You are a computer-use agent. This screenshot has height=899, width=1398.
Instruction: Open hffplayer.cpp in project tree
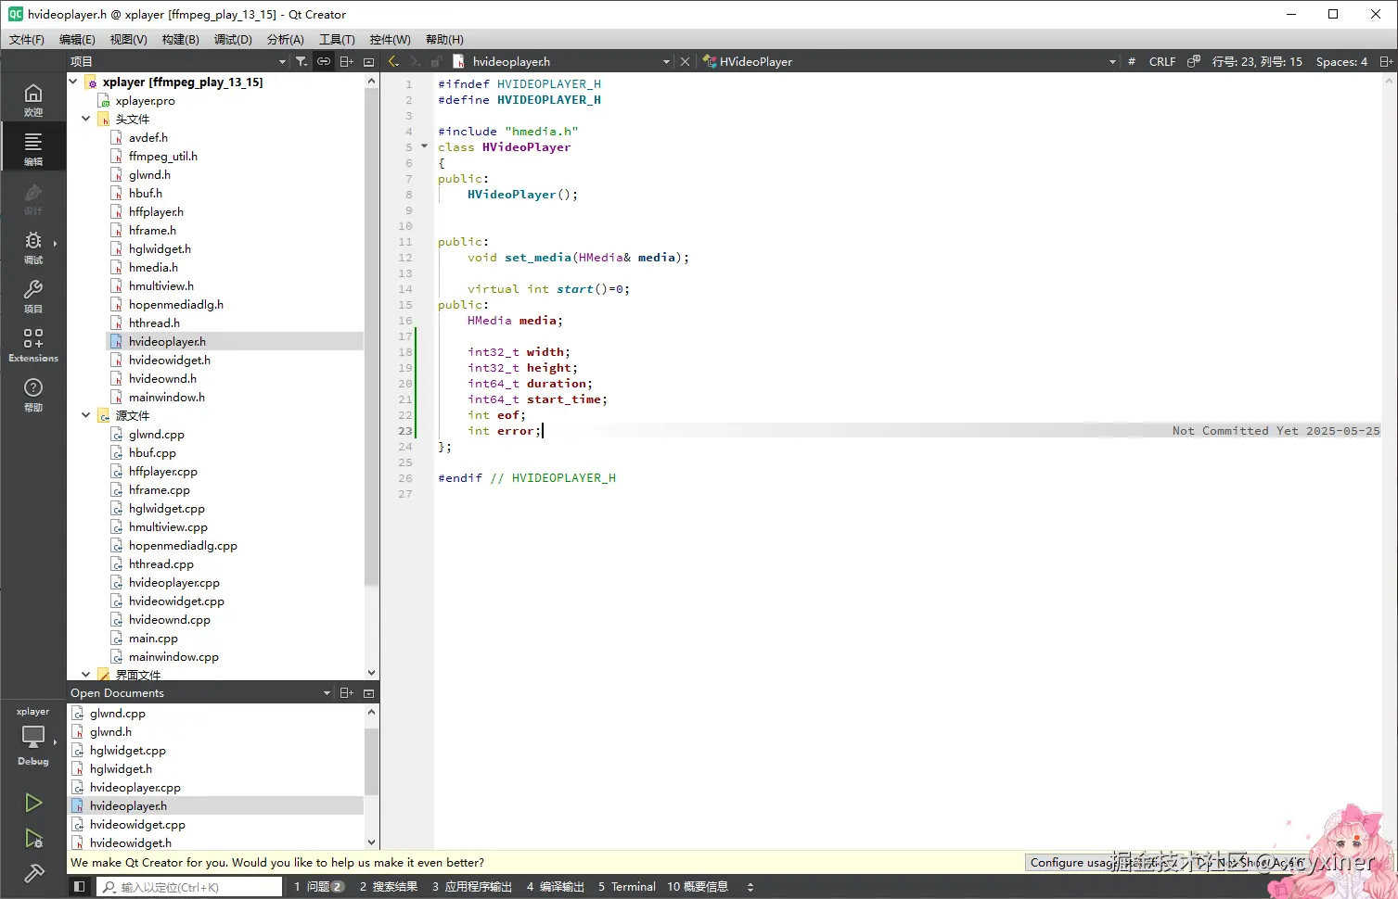tap(162, 472)
